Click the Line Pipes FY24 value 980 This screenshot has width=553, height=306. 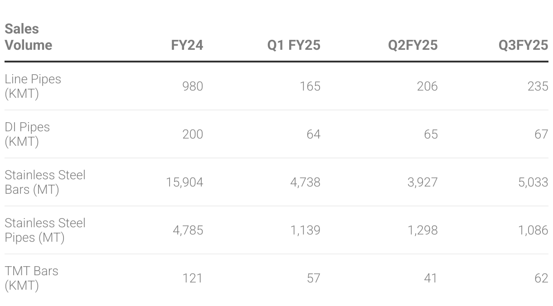[193, 86]
